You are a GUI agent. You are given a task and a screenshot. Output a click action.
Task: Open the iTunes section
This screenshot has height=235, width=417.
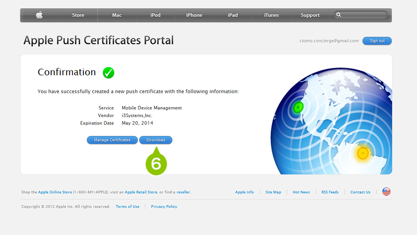[271, 15]
